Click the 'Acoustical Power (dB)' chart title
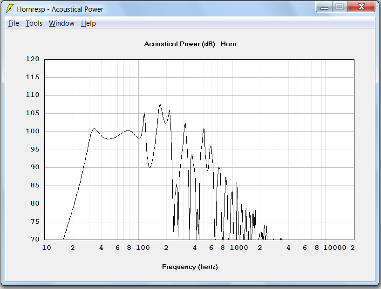The image size is (381, 289). click(180, 44)
